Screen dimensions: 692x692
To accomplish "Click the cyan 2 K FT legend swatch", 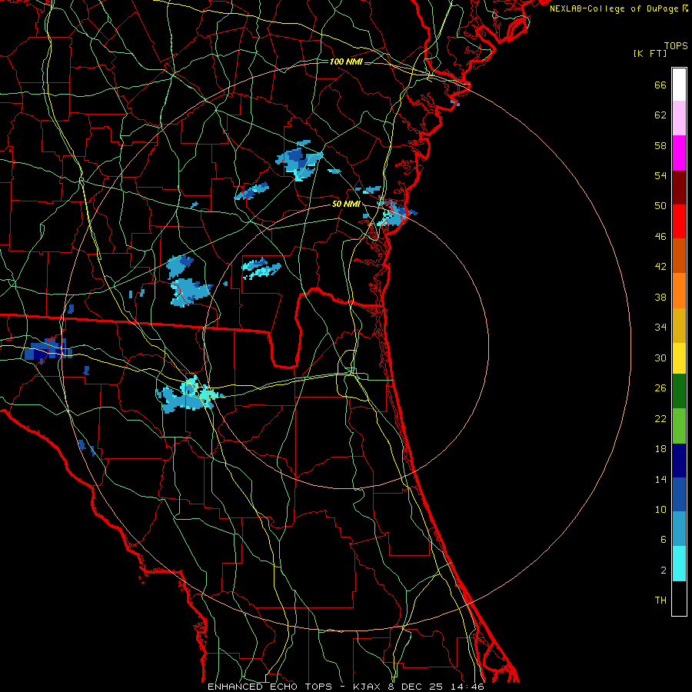I will [679, 564].
